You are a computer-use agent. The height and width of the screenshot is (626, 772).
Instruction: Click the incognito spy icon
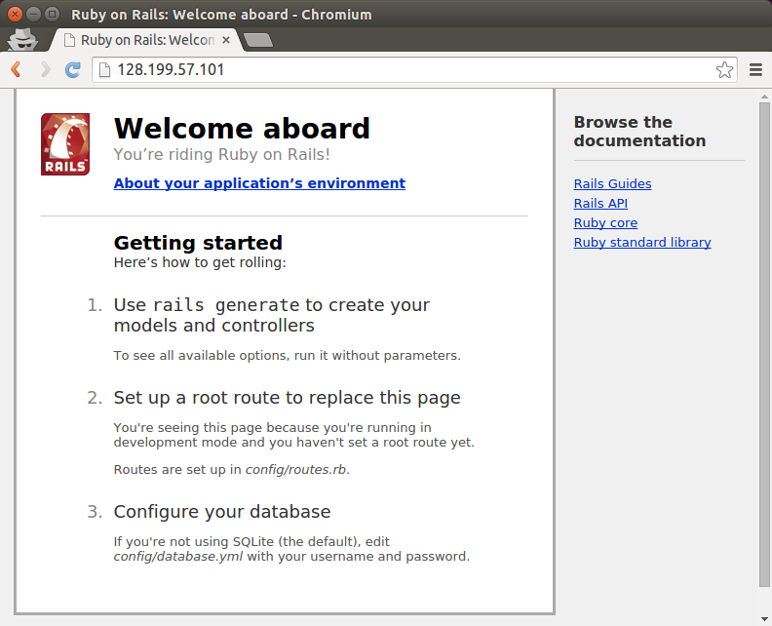coord(22,39)
